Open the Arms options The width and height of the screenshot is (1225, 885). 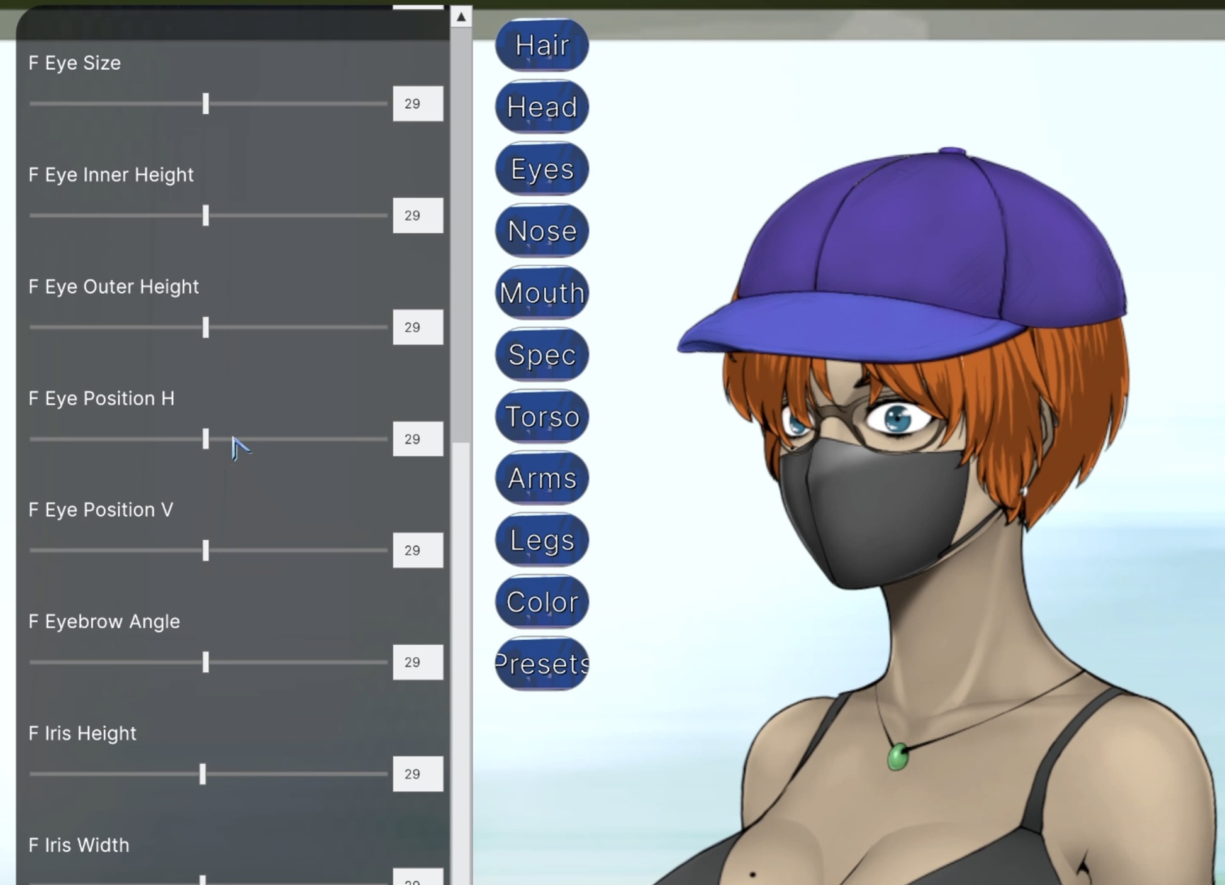(542, 478)
